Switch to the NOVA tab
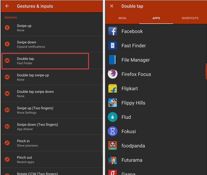 [122, 18]
